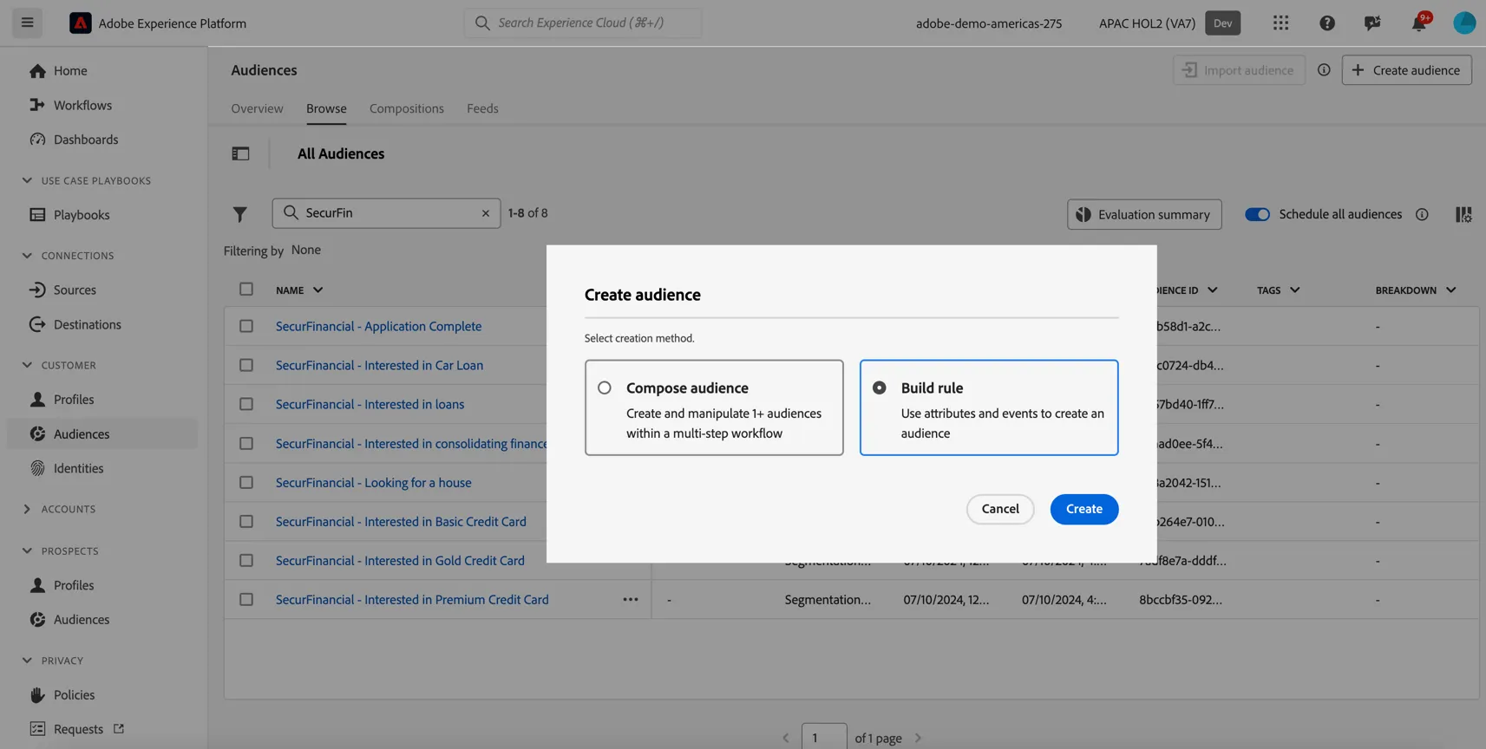Select the Build rule radio option
The image size is (1486, 749).
point(879,388)
